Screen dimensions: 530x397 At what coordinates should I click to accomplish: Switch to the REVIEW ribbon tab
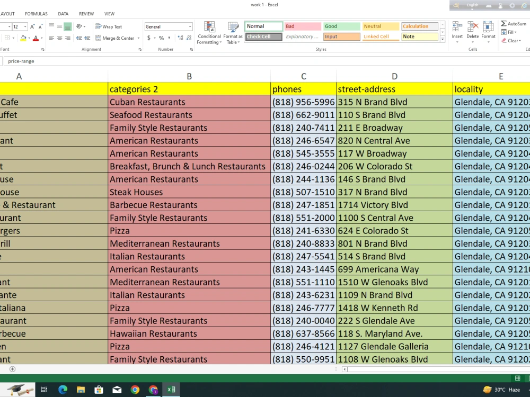pos(86,13)
